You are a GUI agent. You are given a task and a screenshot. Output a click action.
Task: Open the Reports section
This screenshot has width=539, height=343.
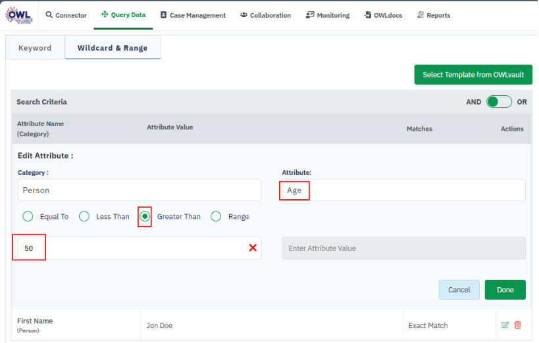coord(433,15)
